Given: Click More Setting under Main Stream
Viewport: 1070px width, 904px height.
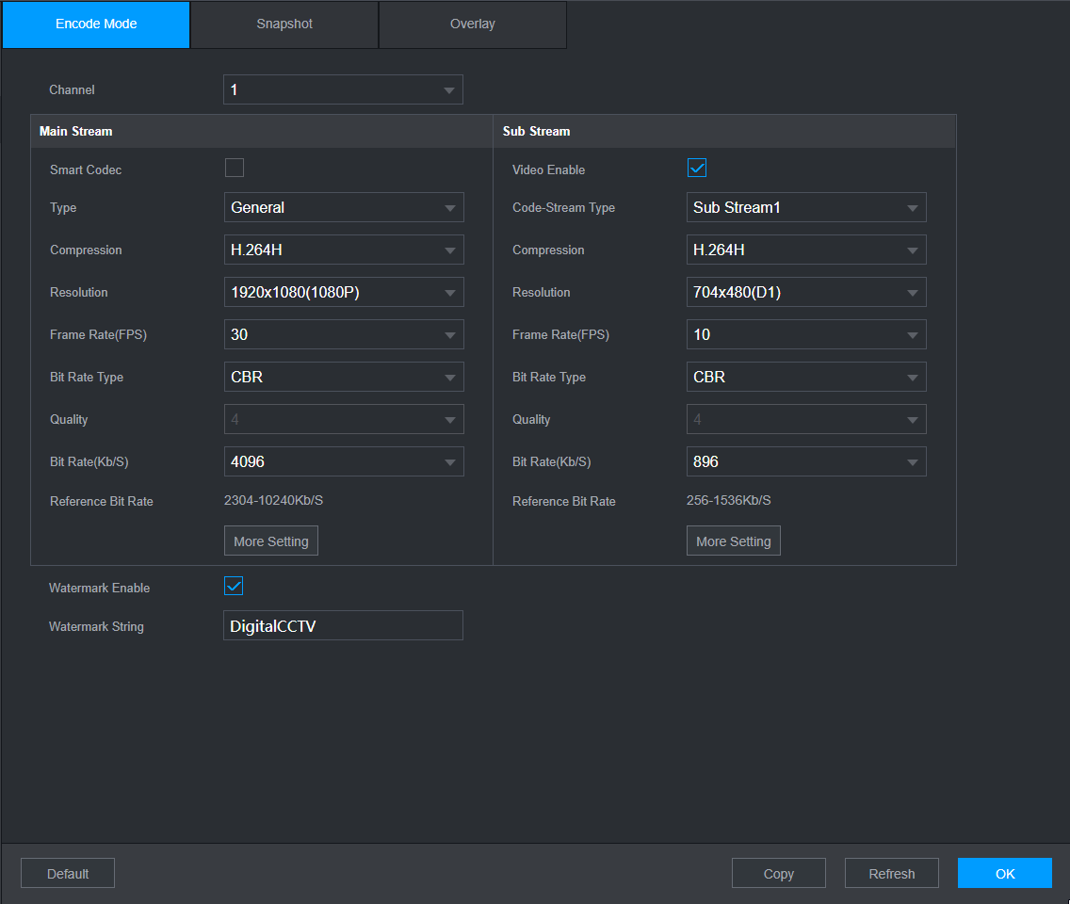Looking at the screenshot, I should (x=271, y=541).
